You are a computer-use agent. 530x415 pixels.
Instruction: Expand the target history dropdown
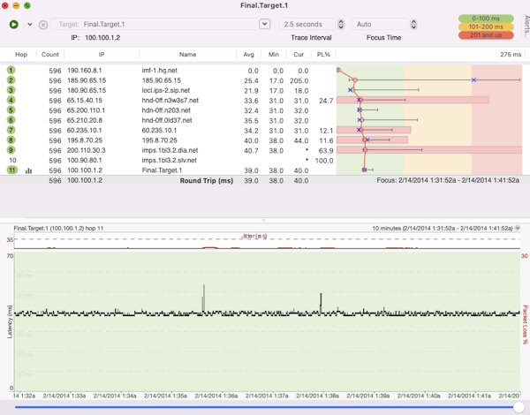(x=264, y=25)
